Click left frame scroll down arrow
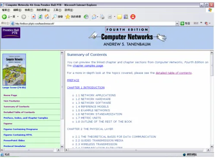Viewport: 215px width, 165px height. click(x=62, y=146)
